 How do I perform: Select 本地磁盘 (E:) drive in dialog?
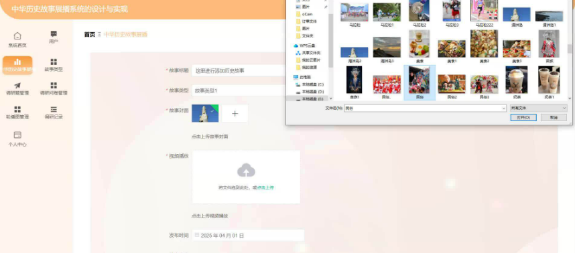click(310, 99)
